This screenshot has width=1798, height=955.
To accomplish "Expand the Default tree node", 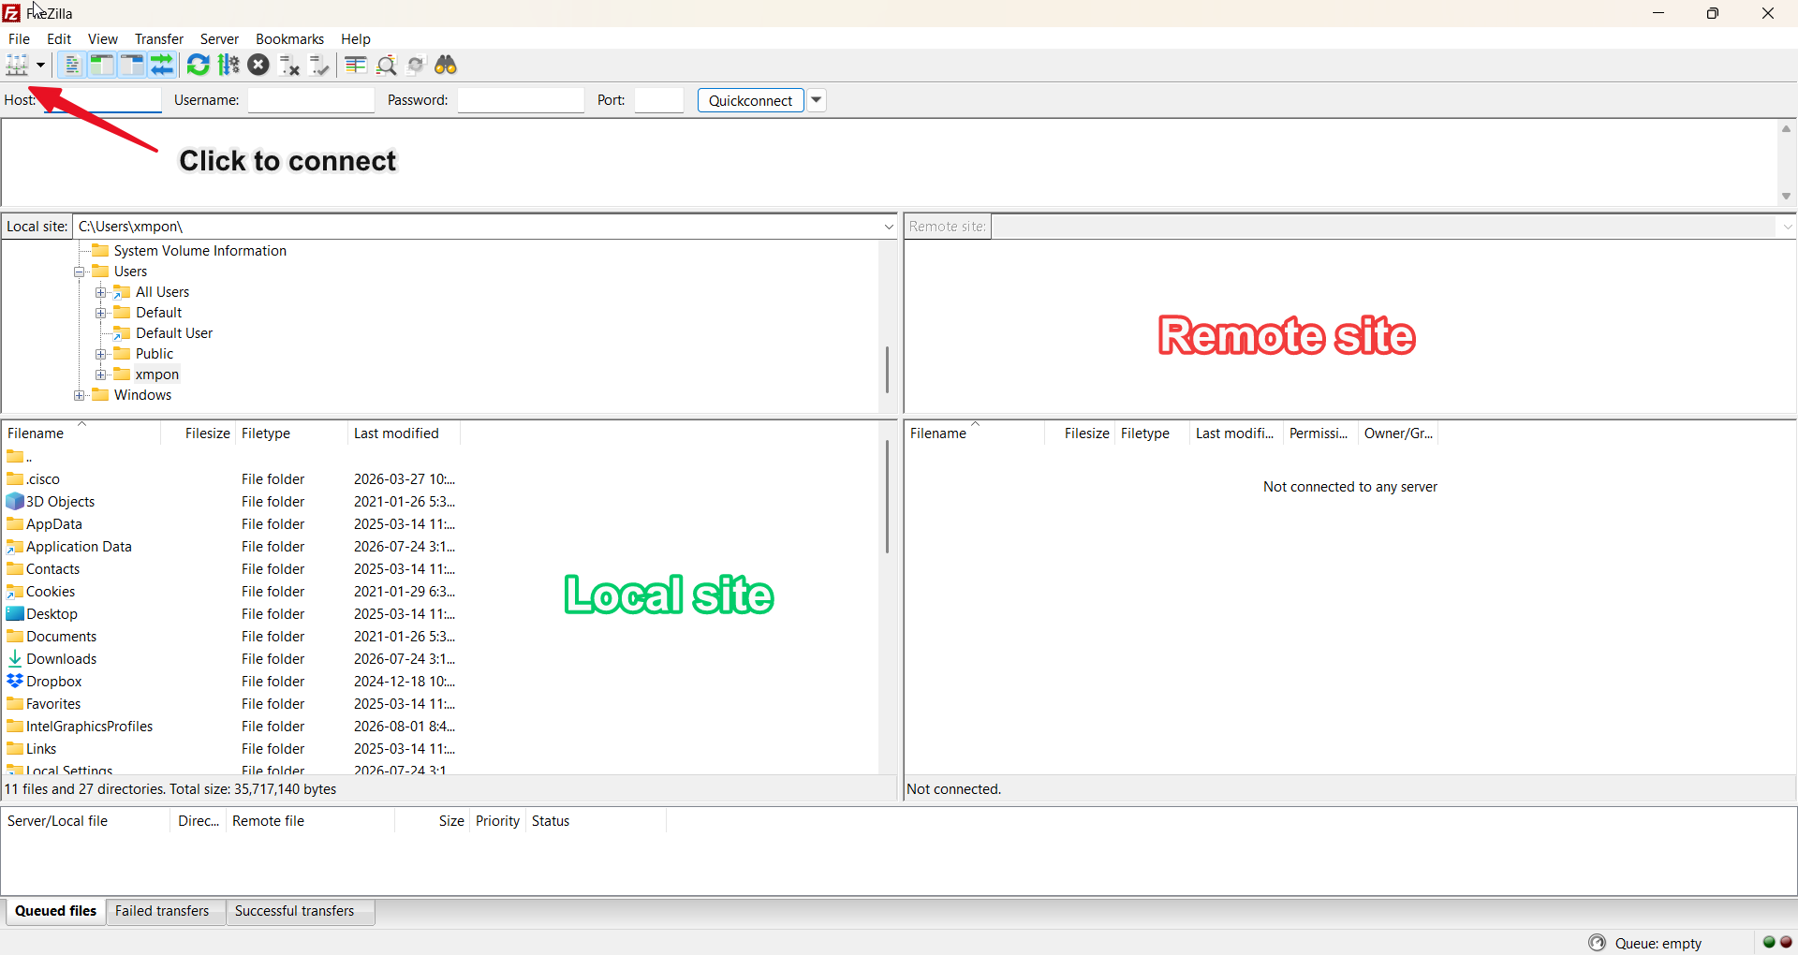I will [x=101, y=313].
